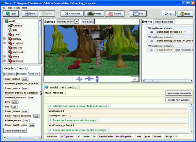The height and width of the screenshot is (142, 196).
Task: Click the YouTube Export button
Action: tap(115, 14)
